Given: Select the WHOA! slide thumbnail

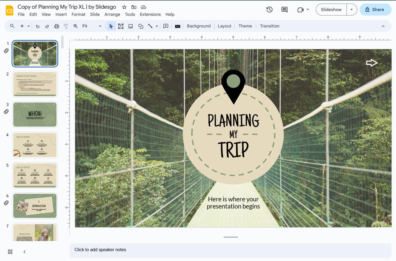Looking at the screenshot, I should coord(35,115).
